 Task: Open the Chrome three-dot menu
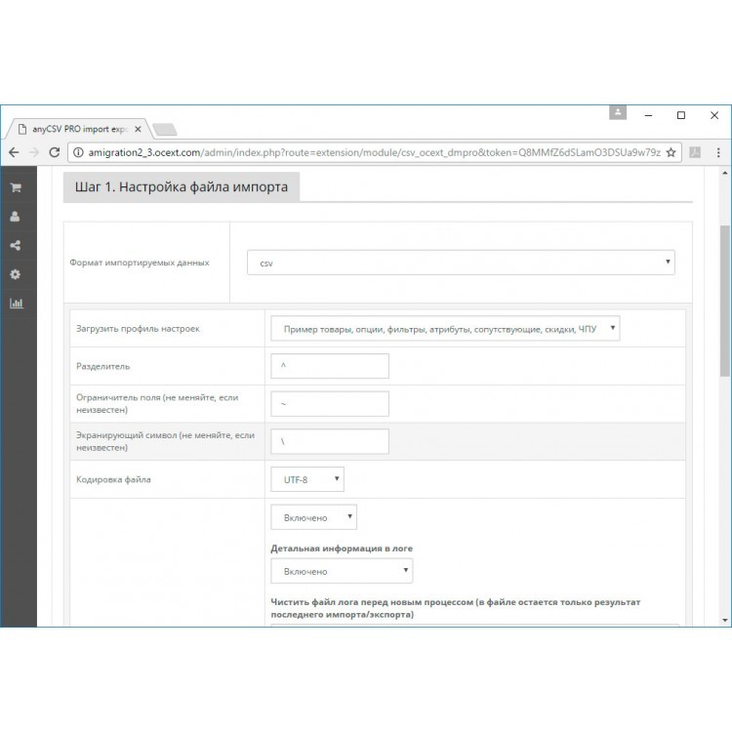(718, 152)
